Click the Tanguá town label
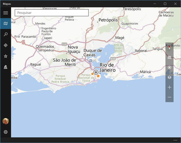Screen dimensions: 181x143 157,49
